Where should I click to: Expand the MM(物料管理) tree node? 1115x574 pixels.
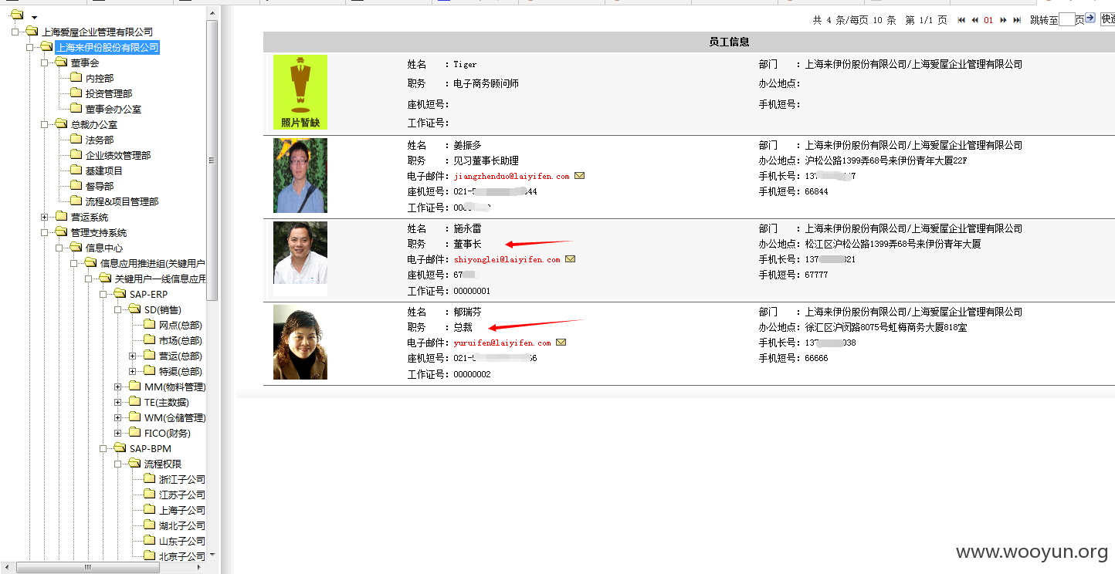pyautogui.click(x=117, y=387)
